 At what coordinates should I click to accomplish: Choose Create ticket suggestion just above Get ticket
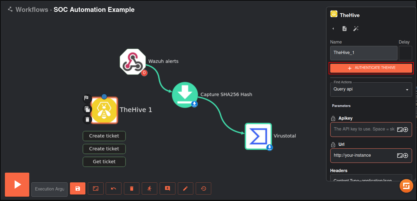point(104,149)
